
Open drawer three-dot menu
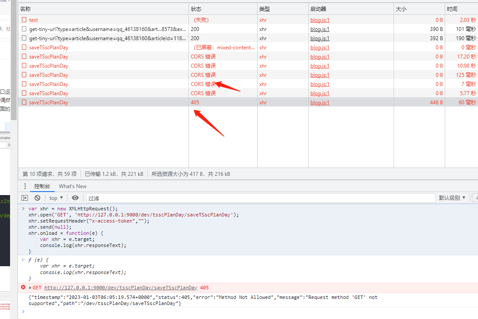click(x=25, y=186)
